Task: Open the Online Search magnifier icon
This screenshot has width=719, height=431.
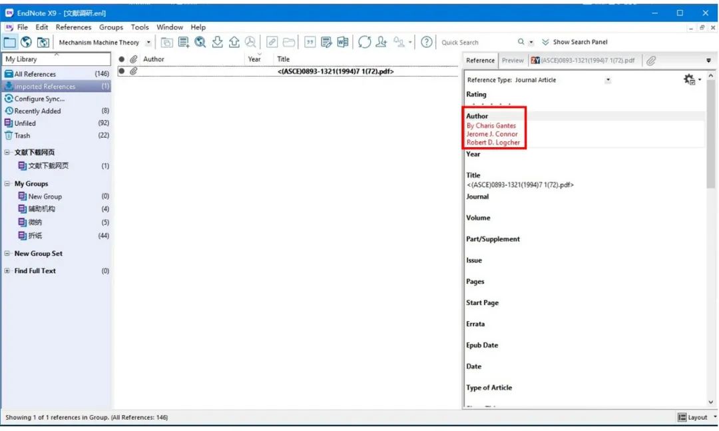Action: click(200, 42)
